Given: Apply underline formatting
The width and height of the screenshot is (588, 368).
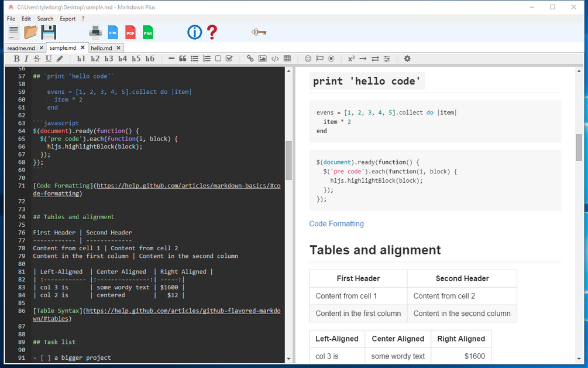Looking at the screenshot, I should coord(49,59).
